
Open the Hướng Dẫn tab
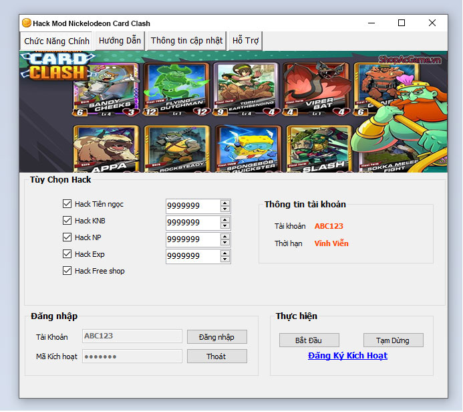[120, 41]
